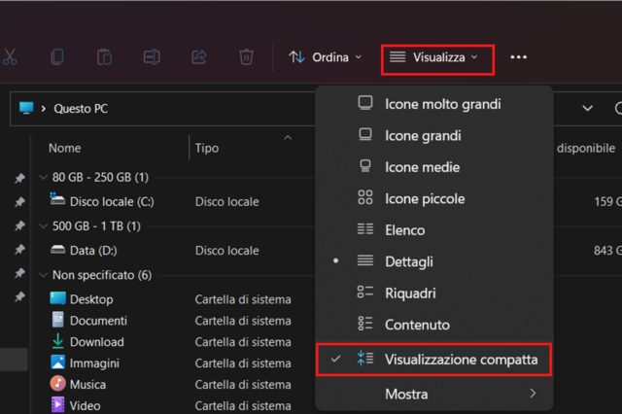Collapse the Non specificato group

coord(45,275)
